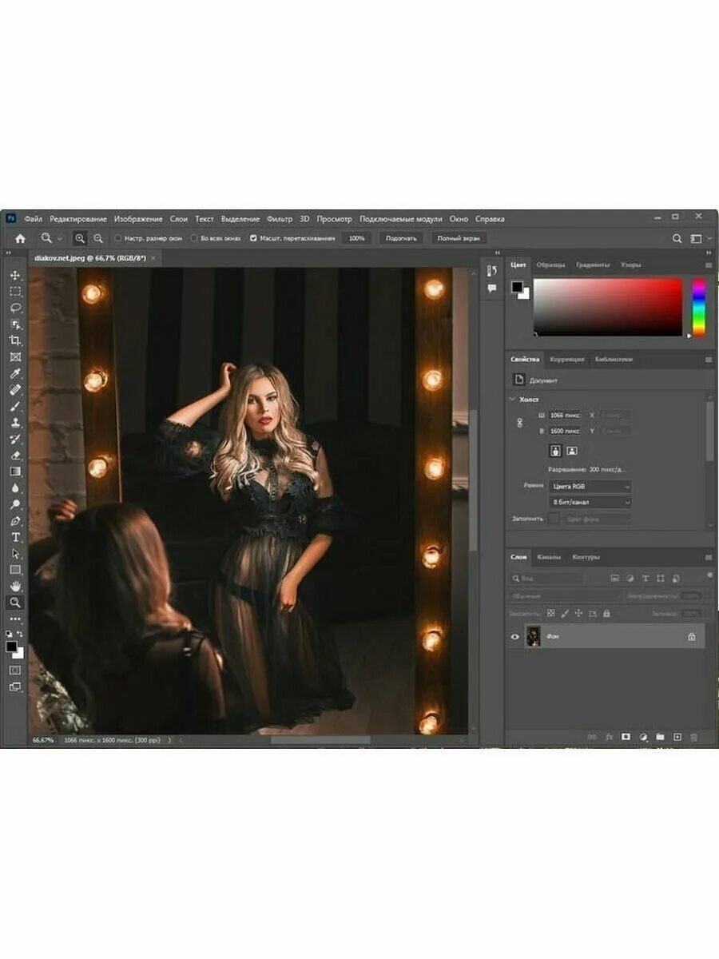Open the Layers panel options menu
This screenshot has height=959, width=719.
coord(708,557)
